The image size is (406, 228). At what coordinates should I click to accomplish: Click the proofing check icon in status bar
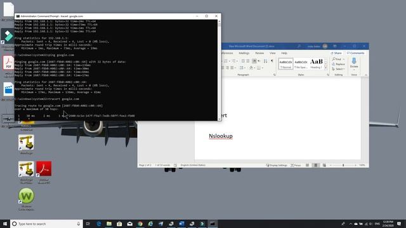pyautogui.click(x=175, y=165)
